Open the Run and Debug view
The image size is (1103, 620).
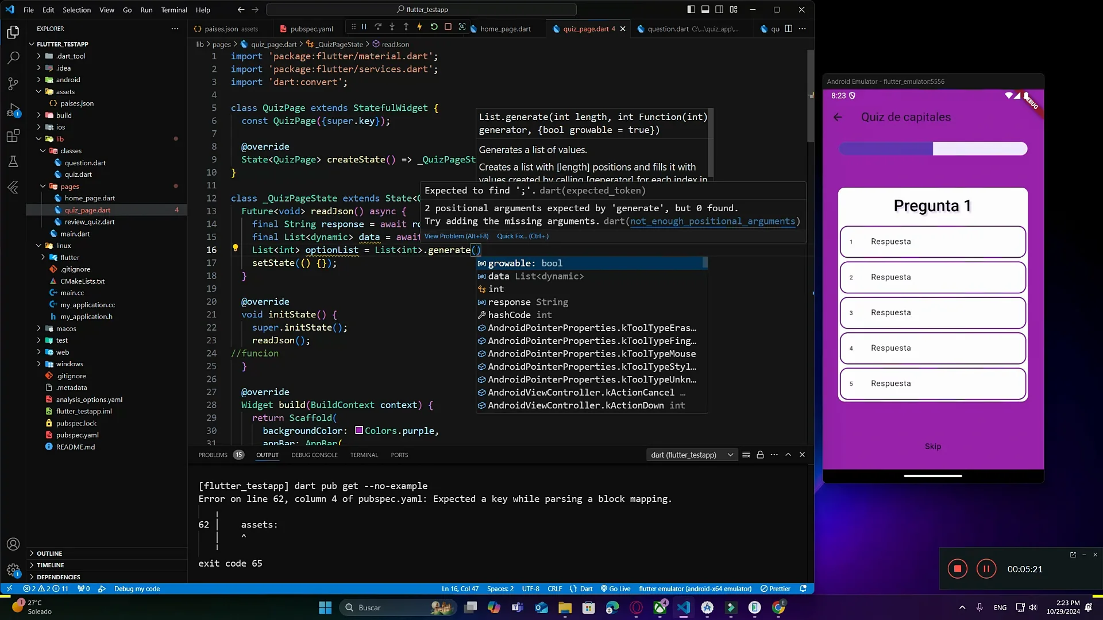pyautogui.click(x=13, y=110)
